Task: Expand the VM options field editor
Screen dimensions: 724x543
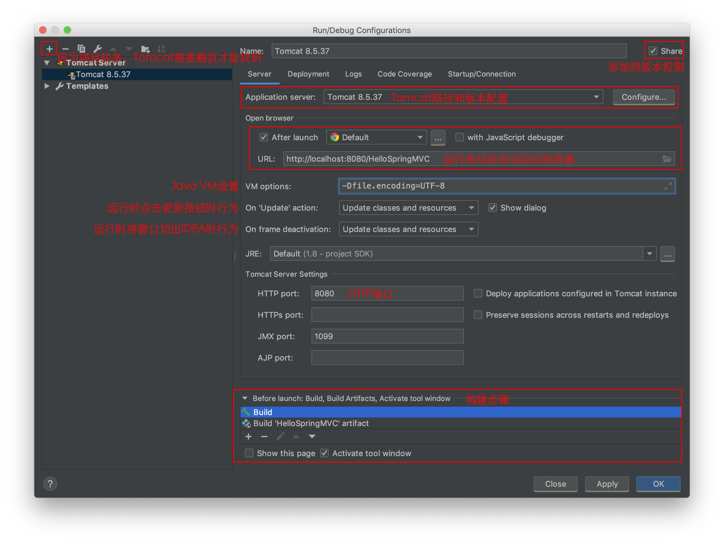Action: pyautogui.click(x=668, y=186)
